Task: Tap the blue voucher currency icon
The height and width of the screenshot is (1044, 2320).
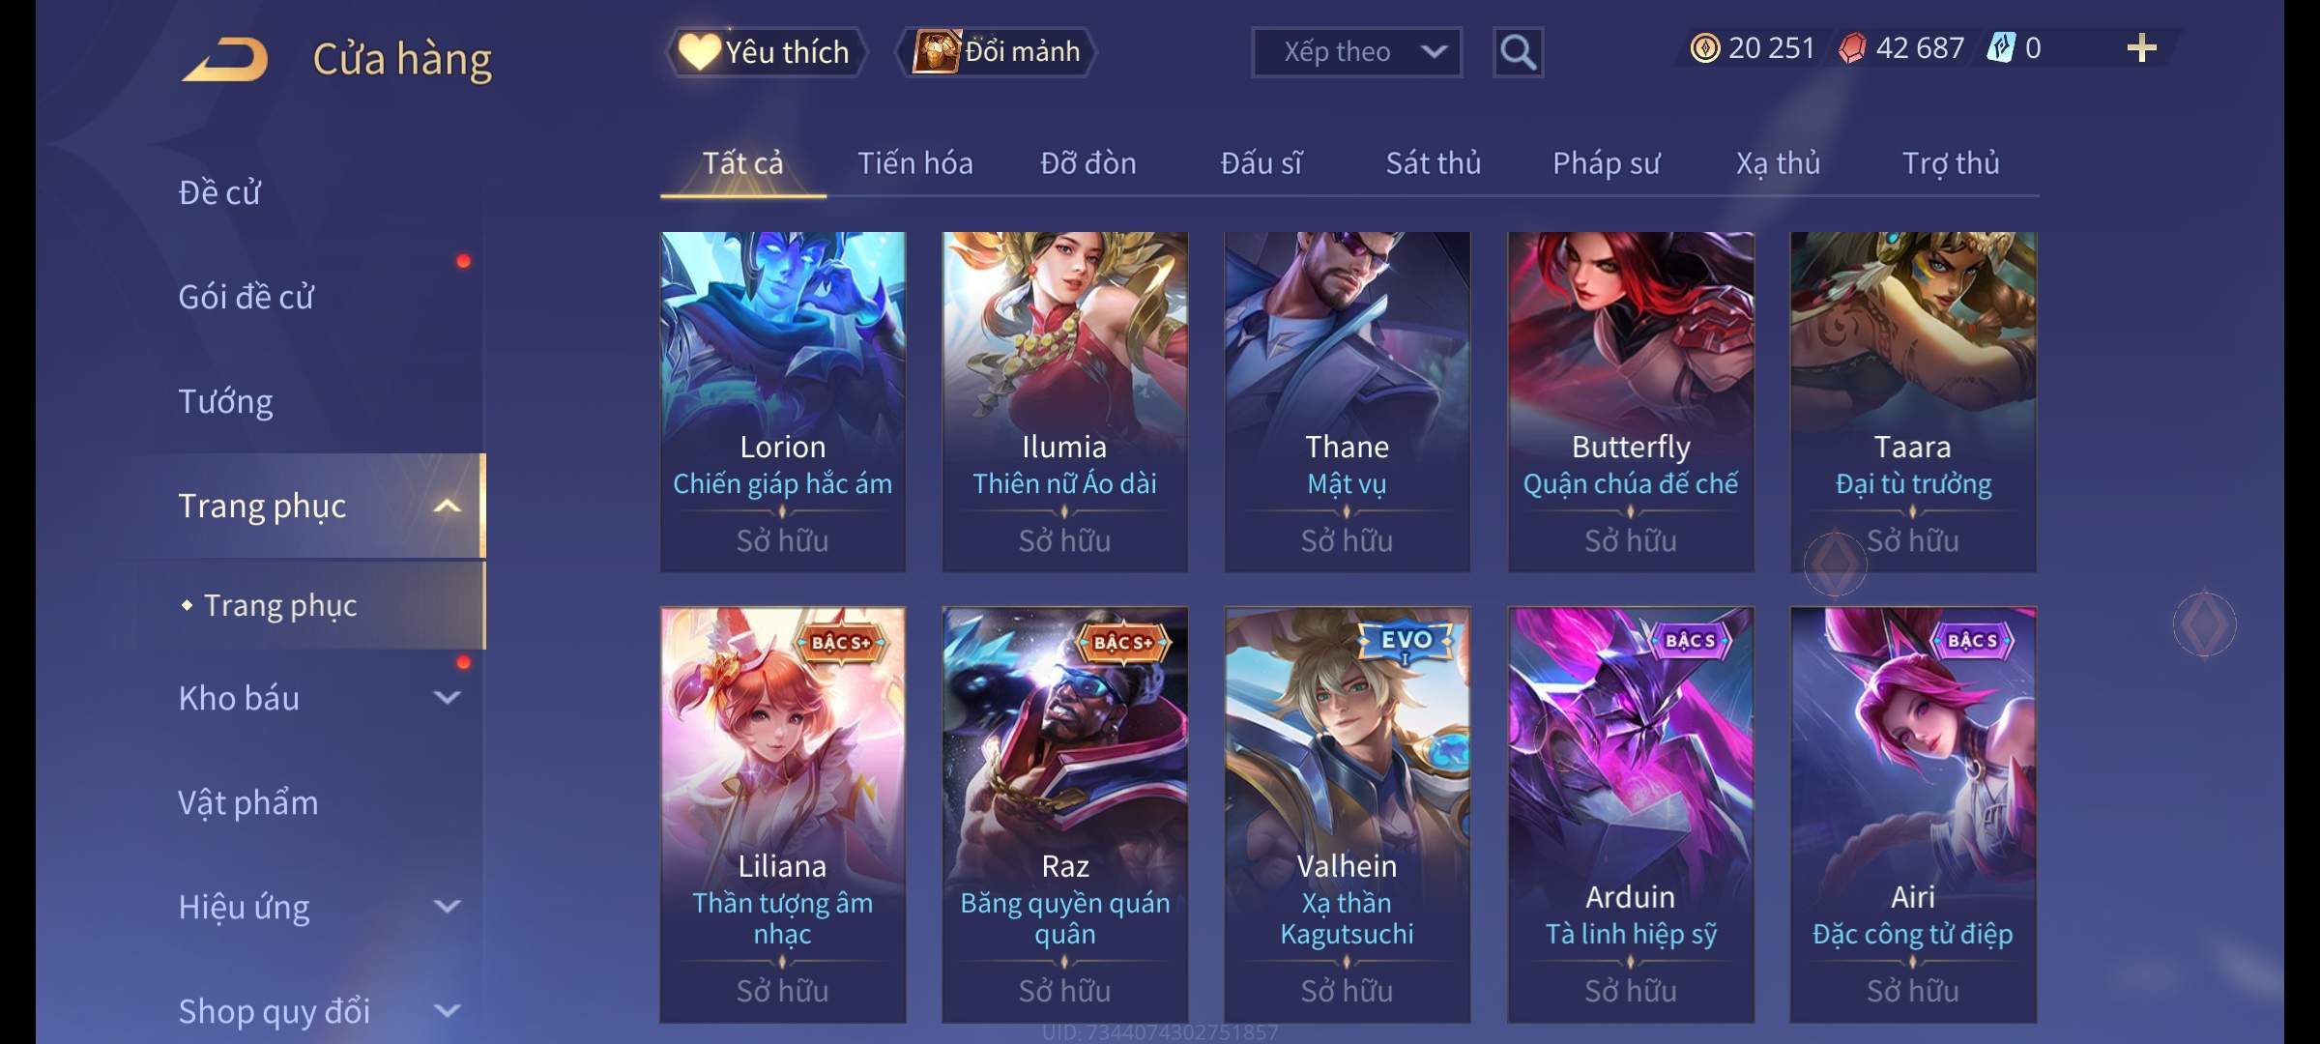Action: [2000, 48]
